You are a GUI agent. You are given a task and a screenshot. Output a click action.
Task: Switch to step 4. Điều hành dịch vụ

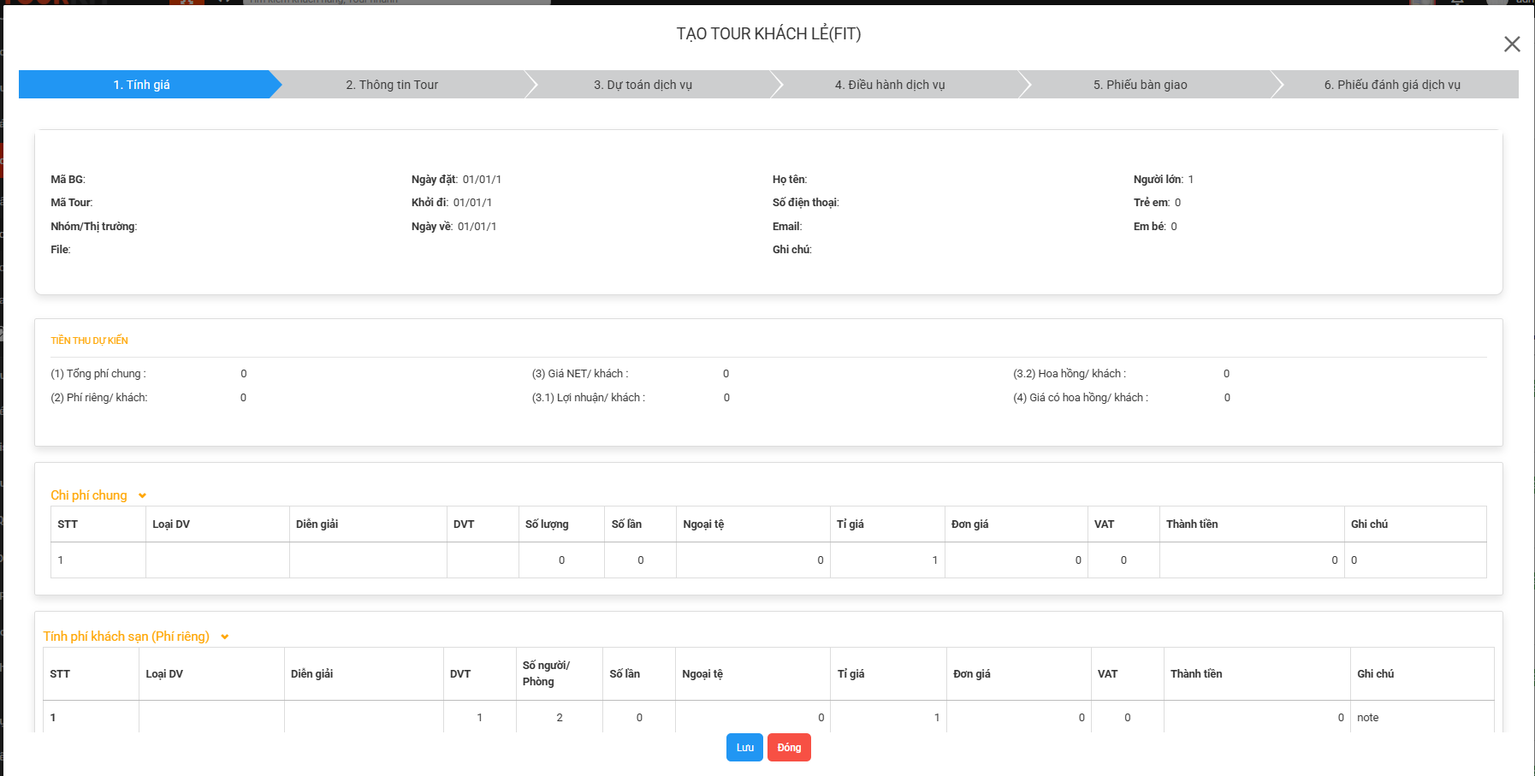pos(890,85)
